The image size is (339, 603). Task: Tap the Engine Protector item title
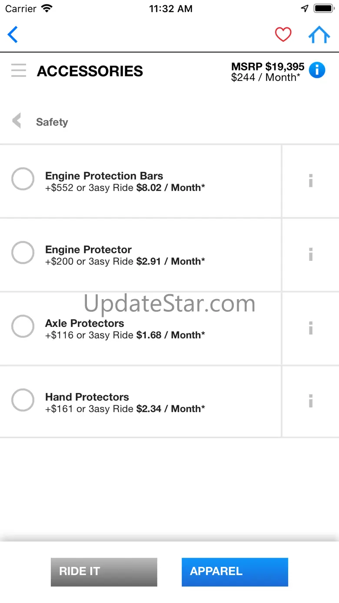(x=88, y=250)
